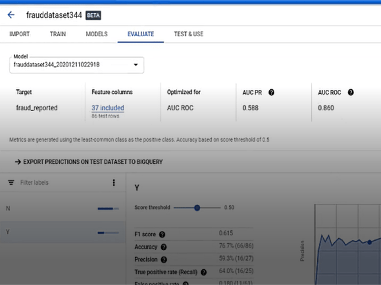The width and height of the screenshot is (381, 285).
Task: Click the fraud_reported target value
Action: pyautogui.click(x=37, y=108)
